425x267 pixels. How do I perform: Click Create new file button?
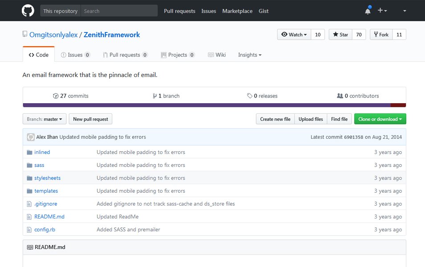pyautogui.click(x=275, y=119)
